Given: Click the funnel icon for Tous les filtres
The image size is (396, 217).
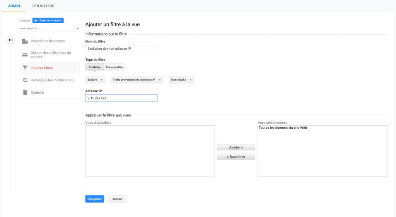Looking at the screenshot, I should click(x=25, y=68).
